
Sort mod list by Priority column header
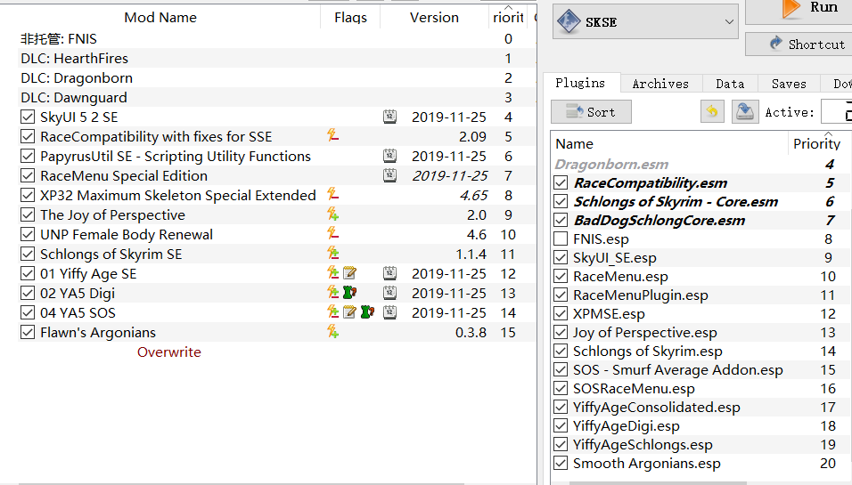click(508, 17)
